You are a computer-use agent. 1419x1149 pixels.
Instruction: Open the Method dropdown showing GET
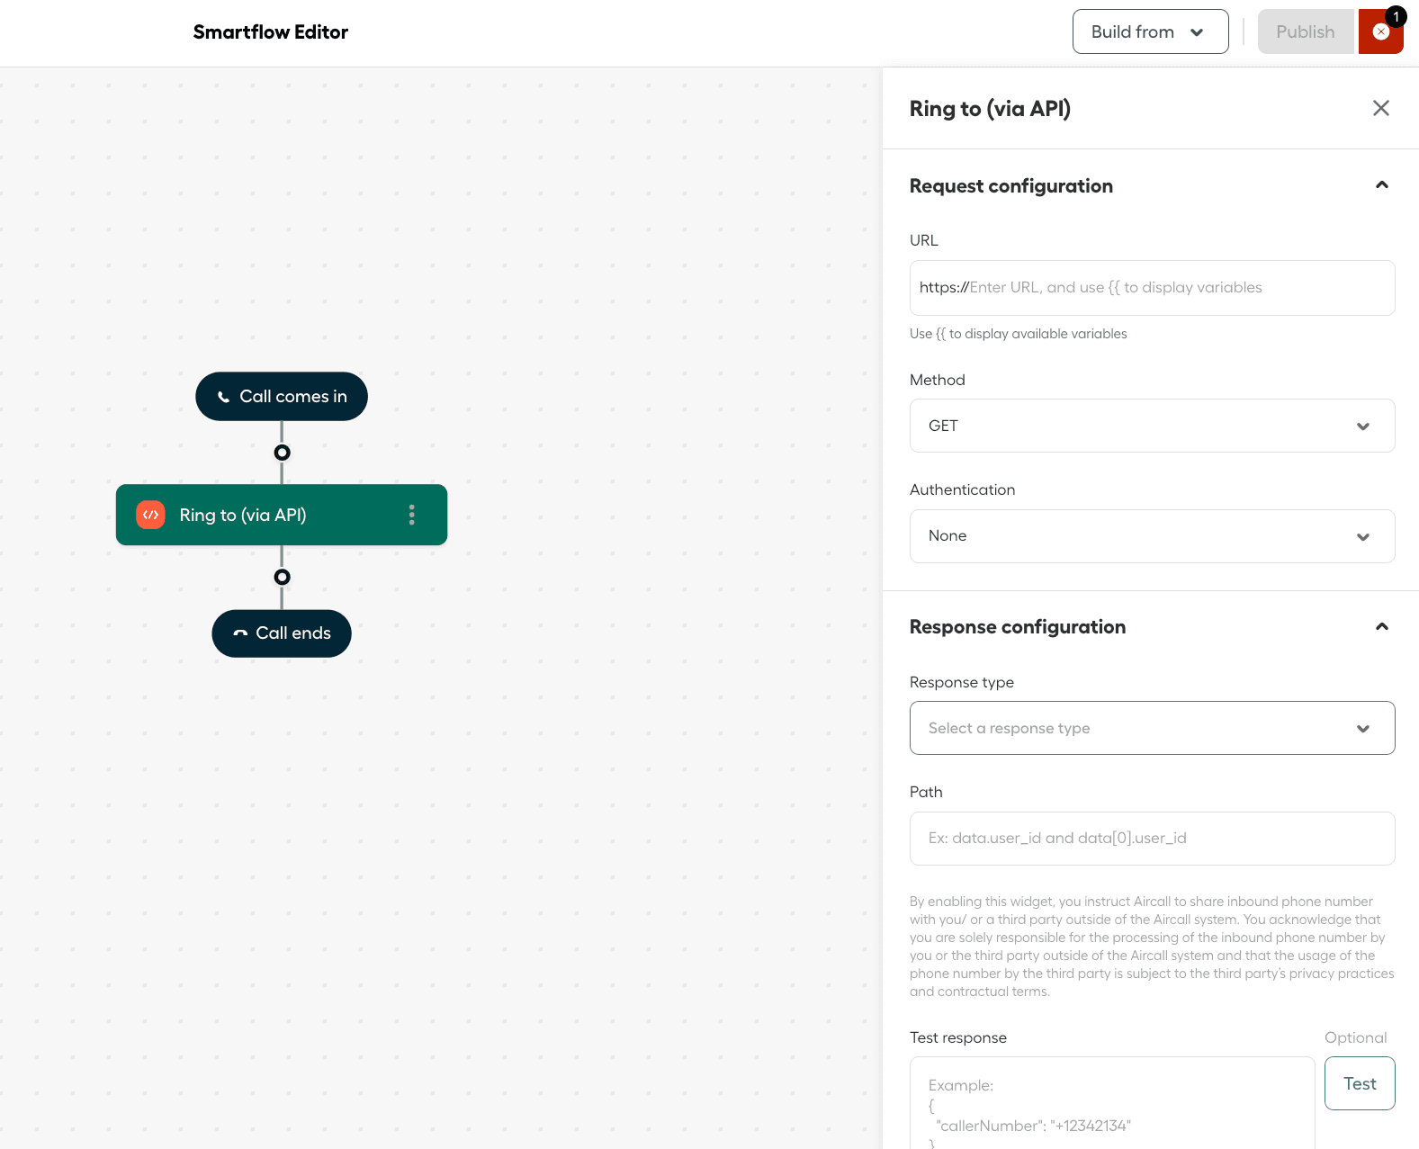pos(1152,426)
